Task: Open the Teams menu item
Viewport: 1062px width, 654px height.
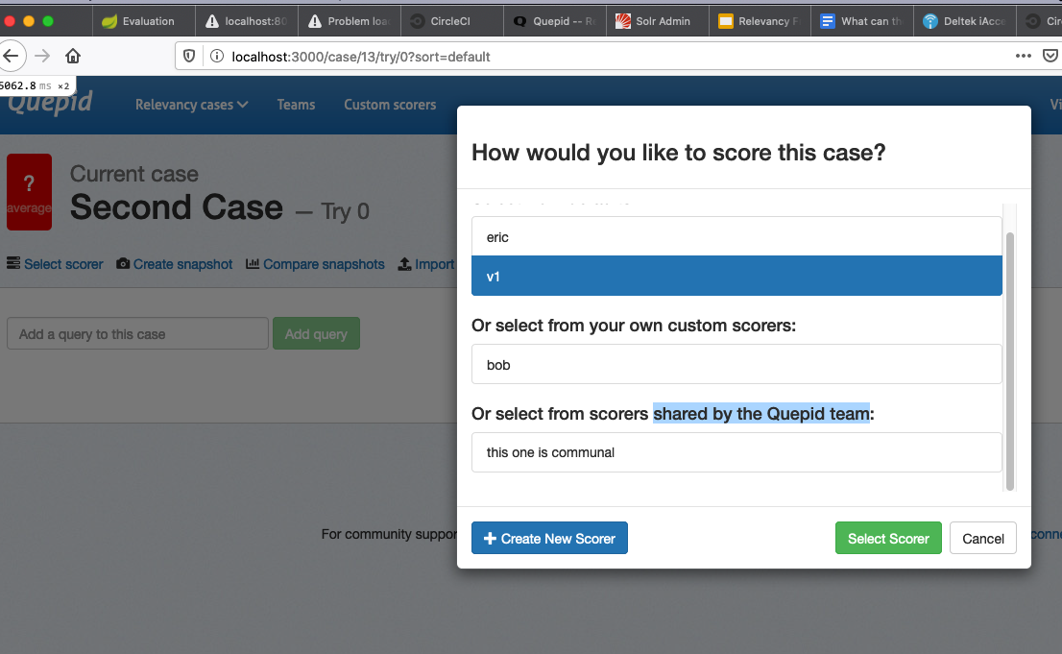Action: pyautogui.click(x=296, y=105)
